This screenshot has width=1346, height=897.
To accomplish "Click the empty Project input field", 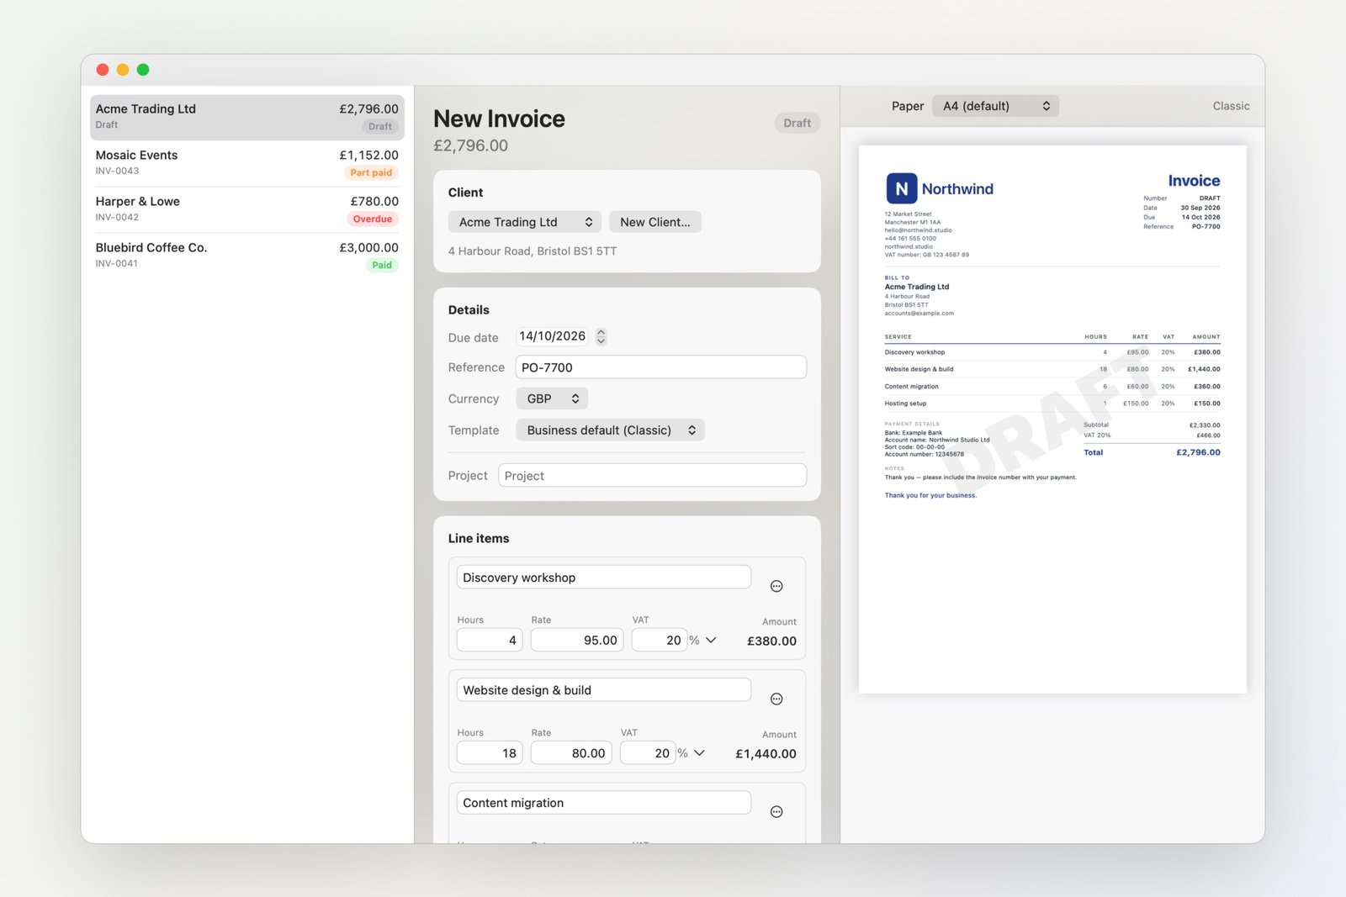I will 652,476.
